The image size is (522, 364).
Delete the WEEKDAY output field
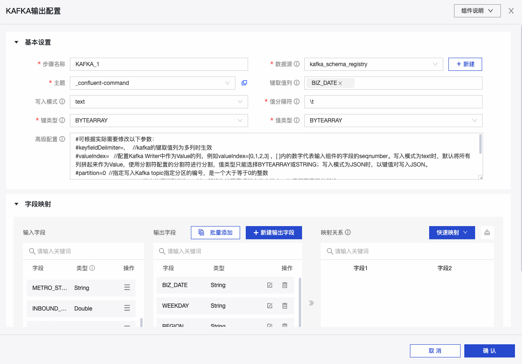285,306
